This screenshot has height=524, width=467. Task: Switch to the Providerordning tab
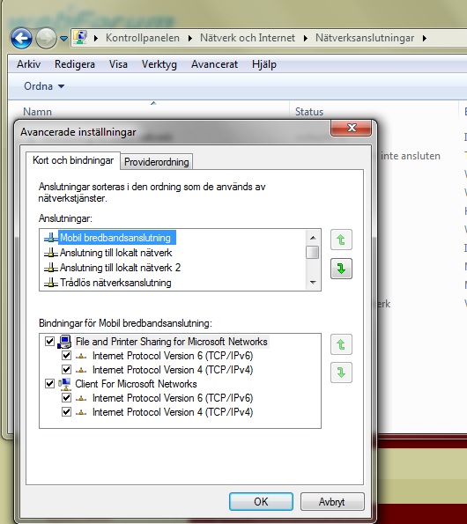(x=157, y=162)
